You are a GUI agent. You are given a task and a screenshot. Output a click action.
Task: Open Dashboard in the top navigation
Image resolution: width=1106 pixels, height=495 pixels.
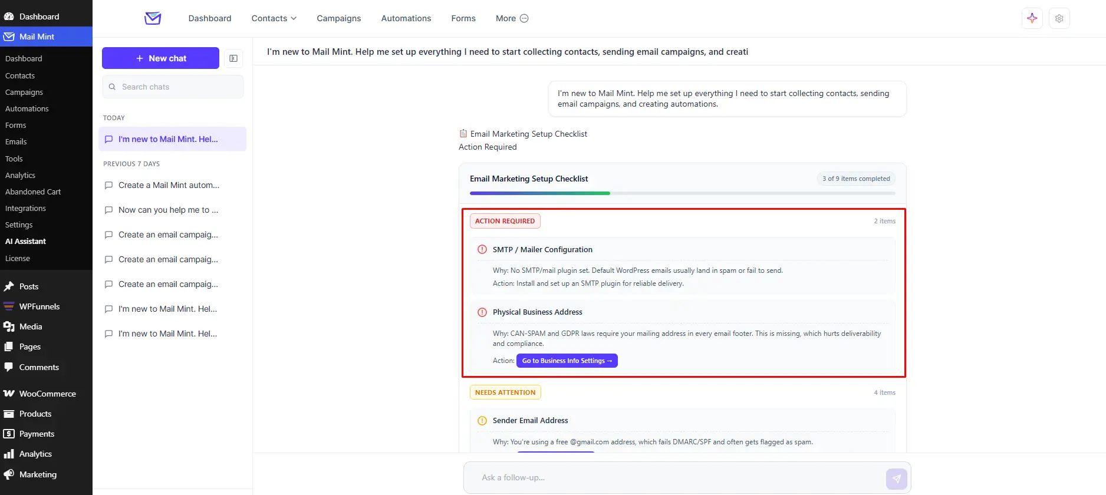coord(210,18)
